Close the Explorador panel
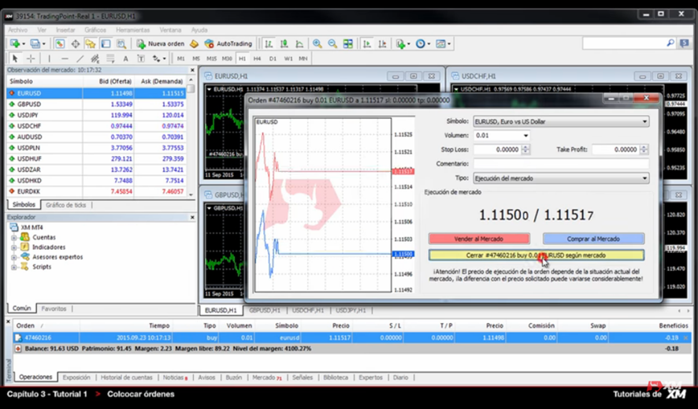This screenshot has width=698, height=409. pyautogui.click(x=192, y=218)
